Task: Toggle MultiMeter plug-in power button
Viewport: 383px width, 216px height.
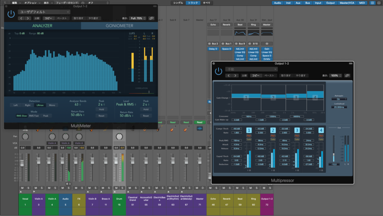Action: tap(11, 14)
